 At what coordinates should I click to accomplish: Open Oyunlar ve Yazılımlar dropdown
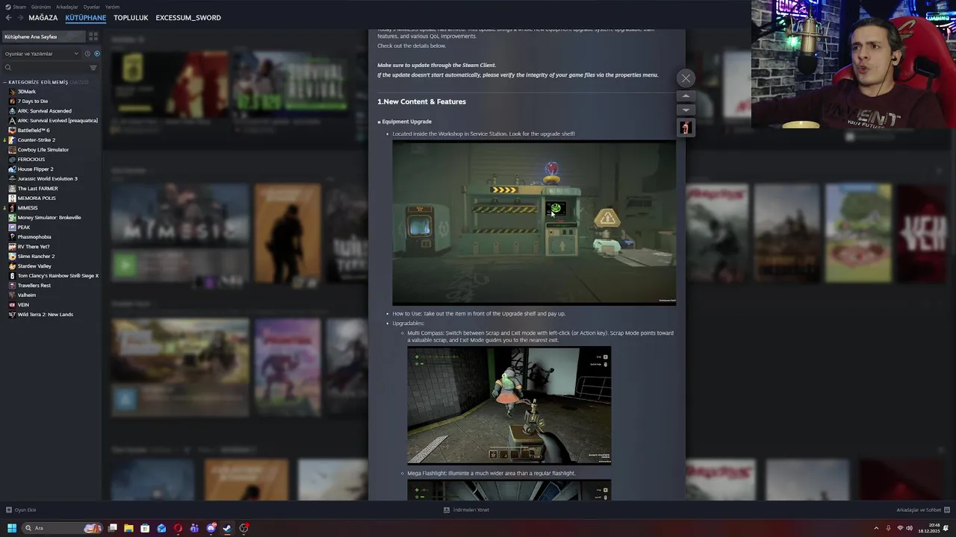tap(41, 54)
